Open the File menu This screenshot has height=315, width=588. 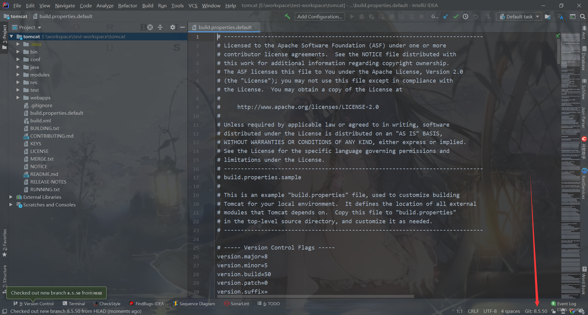pyautogui.click(x=17, y=6)
